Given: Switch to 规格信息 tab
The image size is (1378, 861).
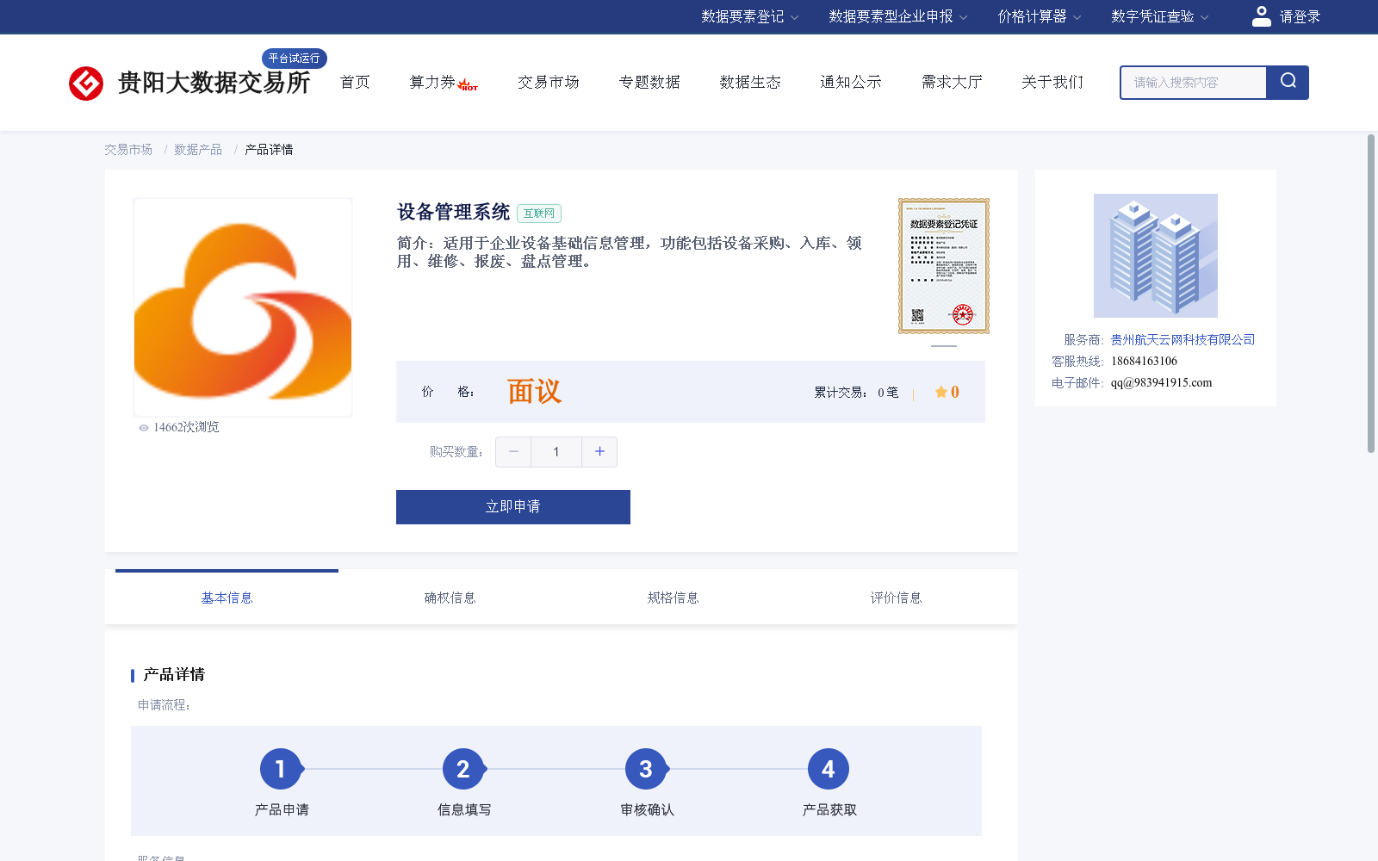Looking at the screenshot, I should [673, 598].
